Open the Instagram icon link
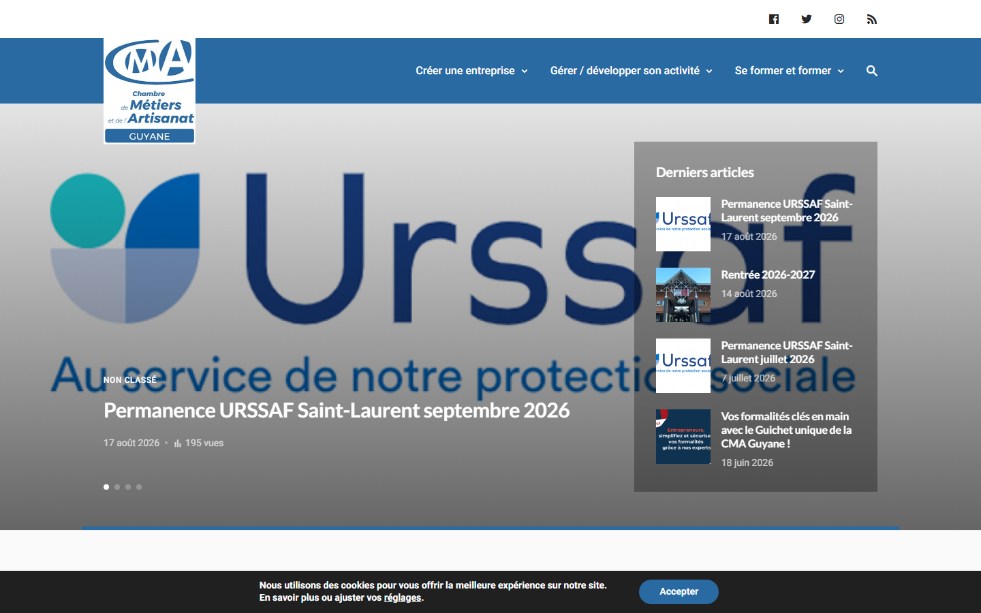 pos(839,19)
